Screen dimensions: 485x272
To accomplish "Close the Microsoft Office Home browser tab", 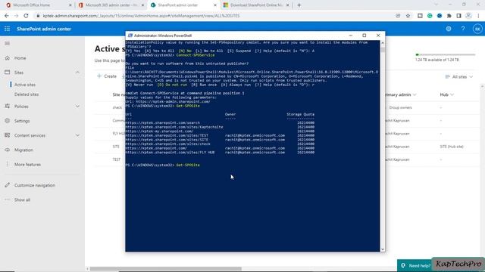I will click(x=70, y=5).
